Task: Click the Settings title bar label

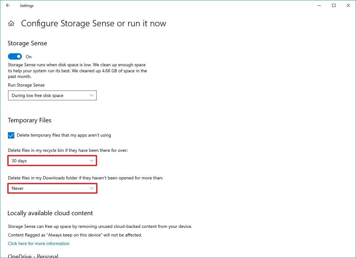Action: (26, 5)
